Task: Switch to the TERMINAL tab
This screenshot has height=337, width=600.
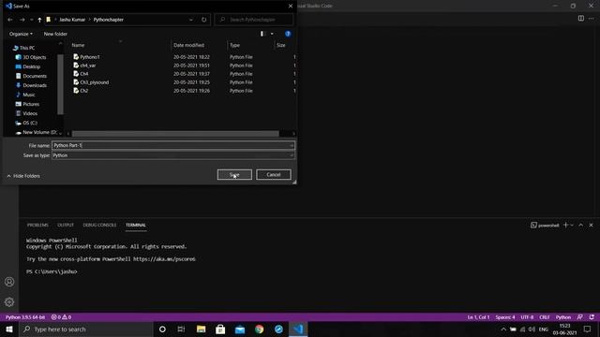Action: pyautogui.click(x=136, y=225)
